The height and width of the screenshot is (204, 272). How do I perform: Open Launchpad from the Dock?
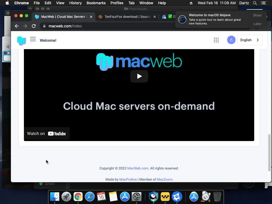pos(66,197)
